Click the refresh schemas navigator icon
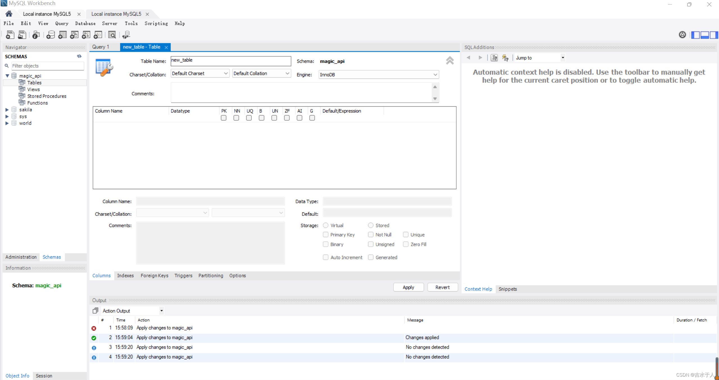The image size is (719, 380). tap(80, 56)
